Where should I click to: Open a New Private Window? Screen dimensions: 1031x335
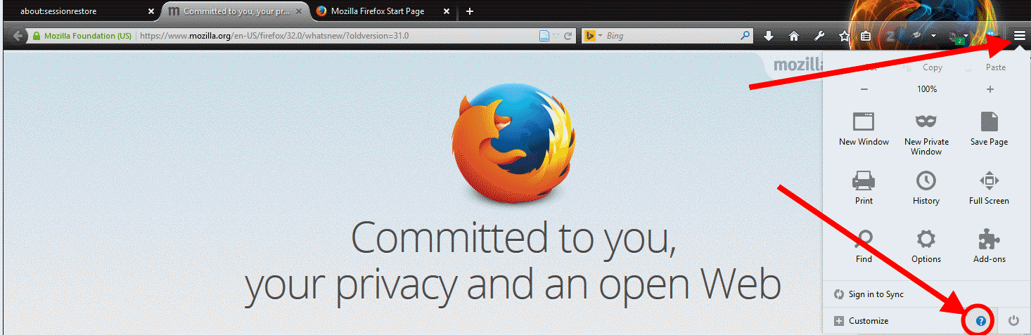pyautogui.click(x=926, y=133)
